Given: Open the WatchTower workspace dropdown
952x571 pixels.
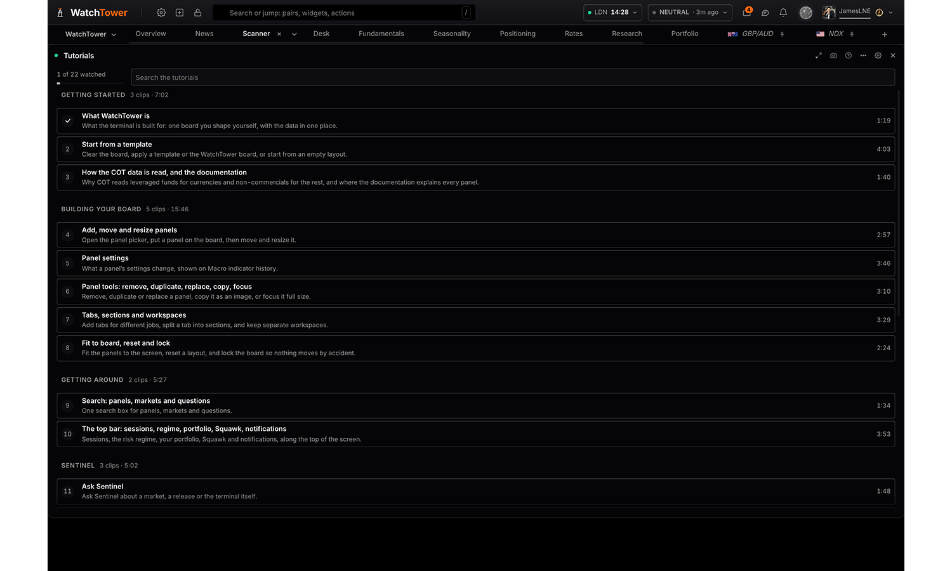Looking at the screenshot, I should [91, 34].
